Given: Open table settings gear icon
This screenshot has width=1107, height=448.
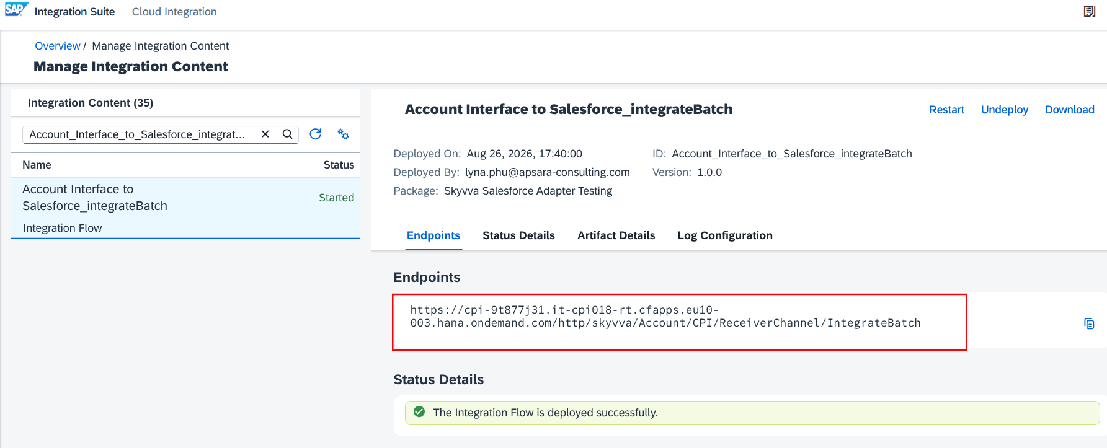Looking at the screenshot, I should (x=343, y=134).
